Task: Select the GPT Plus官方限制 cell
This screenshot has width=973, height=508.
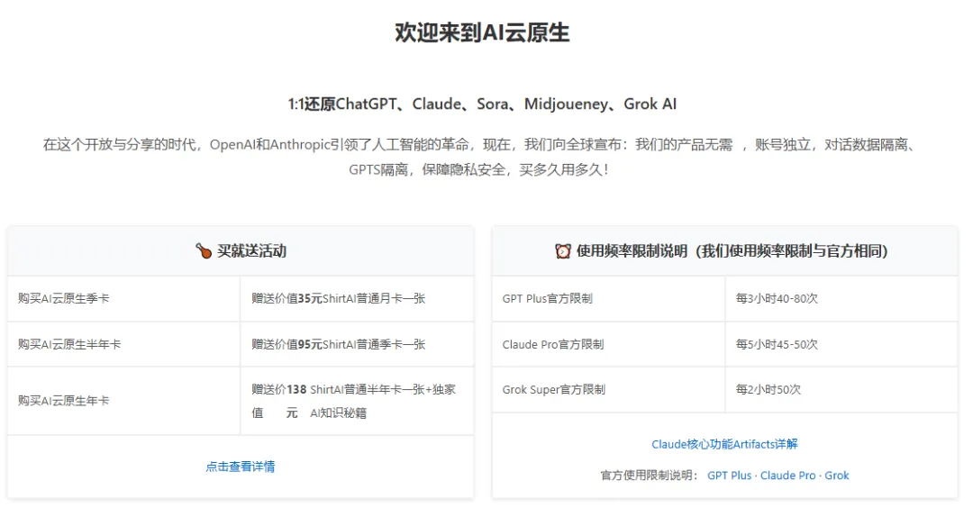Action: pyautogui.click(x=608, y=298)
